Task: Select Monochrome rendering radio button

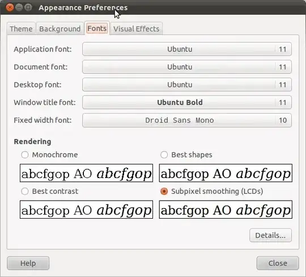Action: pyautogui.click(x=25, y=155)
